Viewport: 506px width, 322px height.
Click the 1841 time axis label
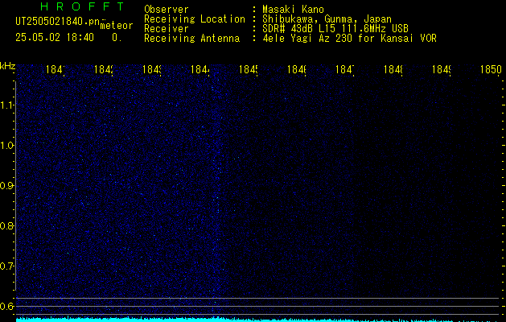coord(56,70)
